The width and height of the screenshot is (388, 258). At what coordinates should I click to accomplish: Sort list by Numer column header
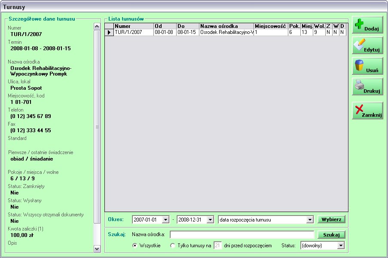coord(133,26)
